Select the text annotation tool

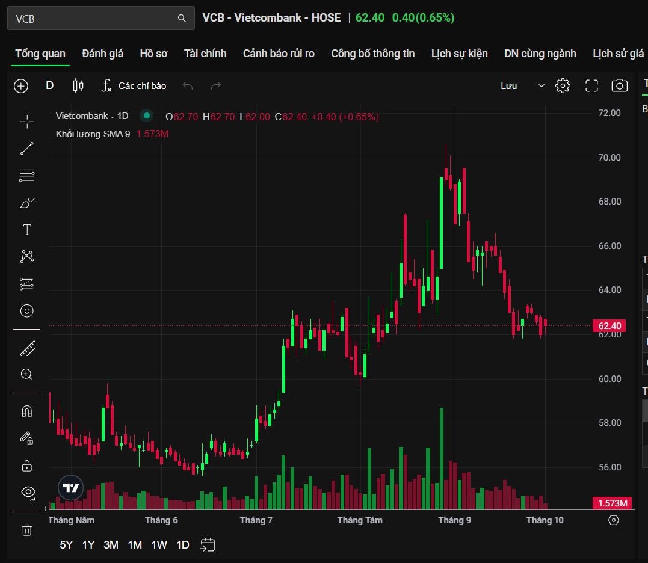point(27,230)
